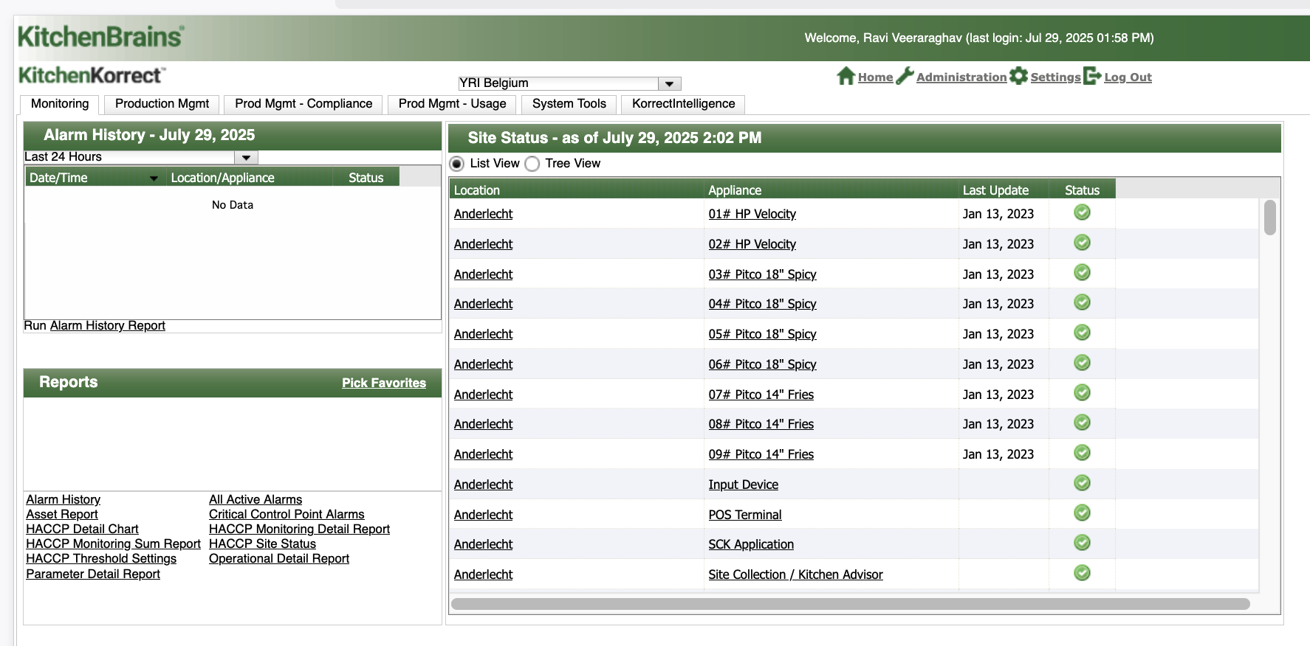Open the Parameter Detail Report link

[x=93, y=574]
